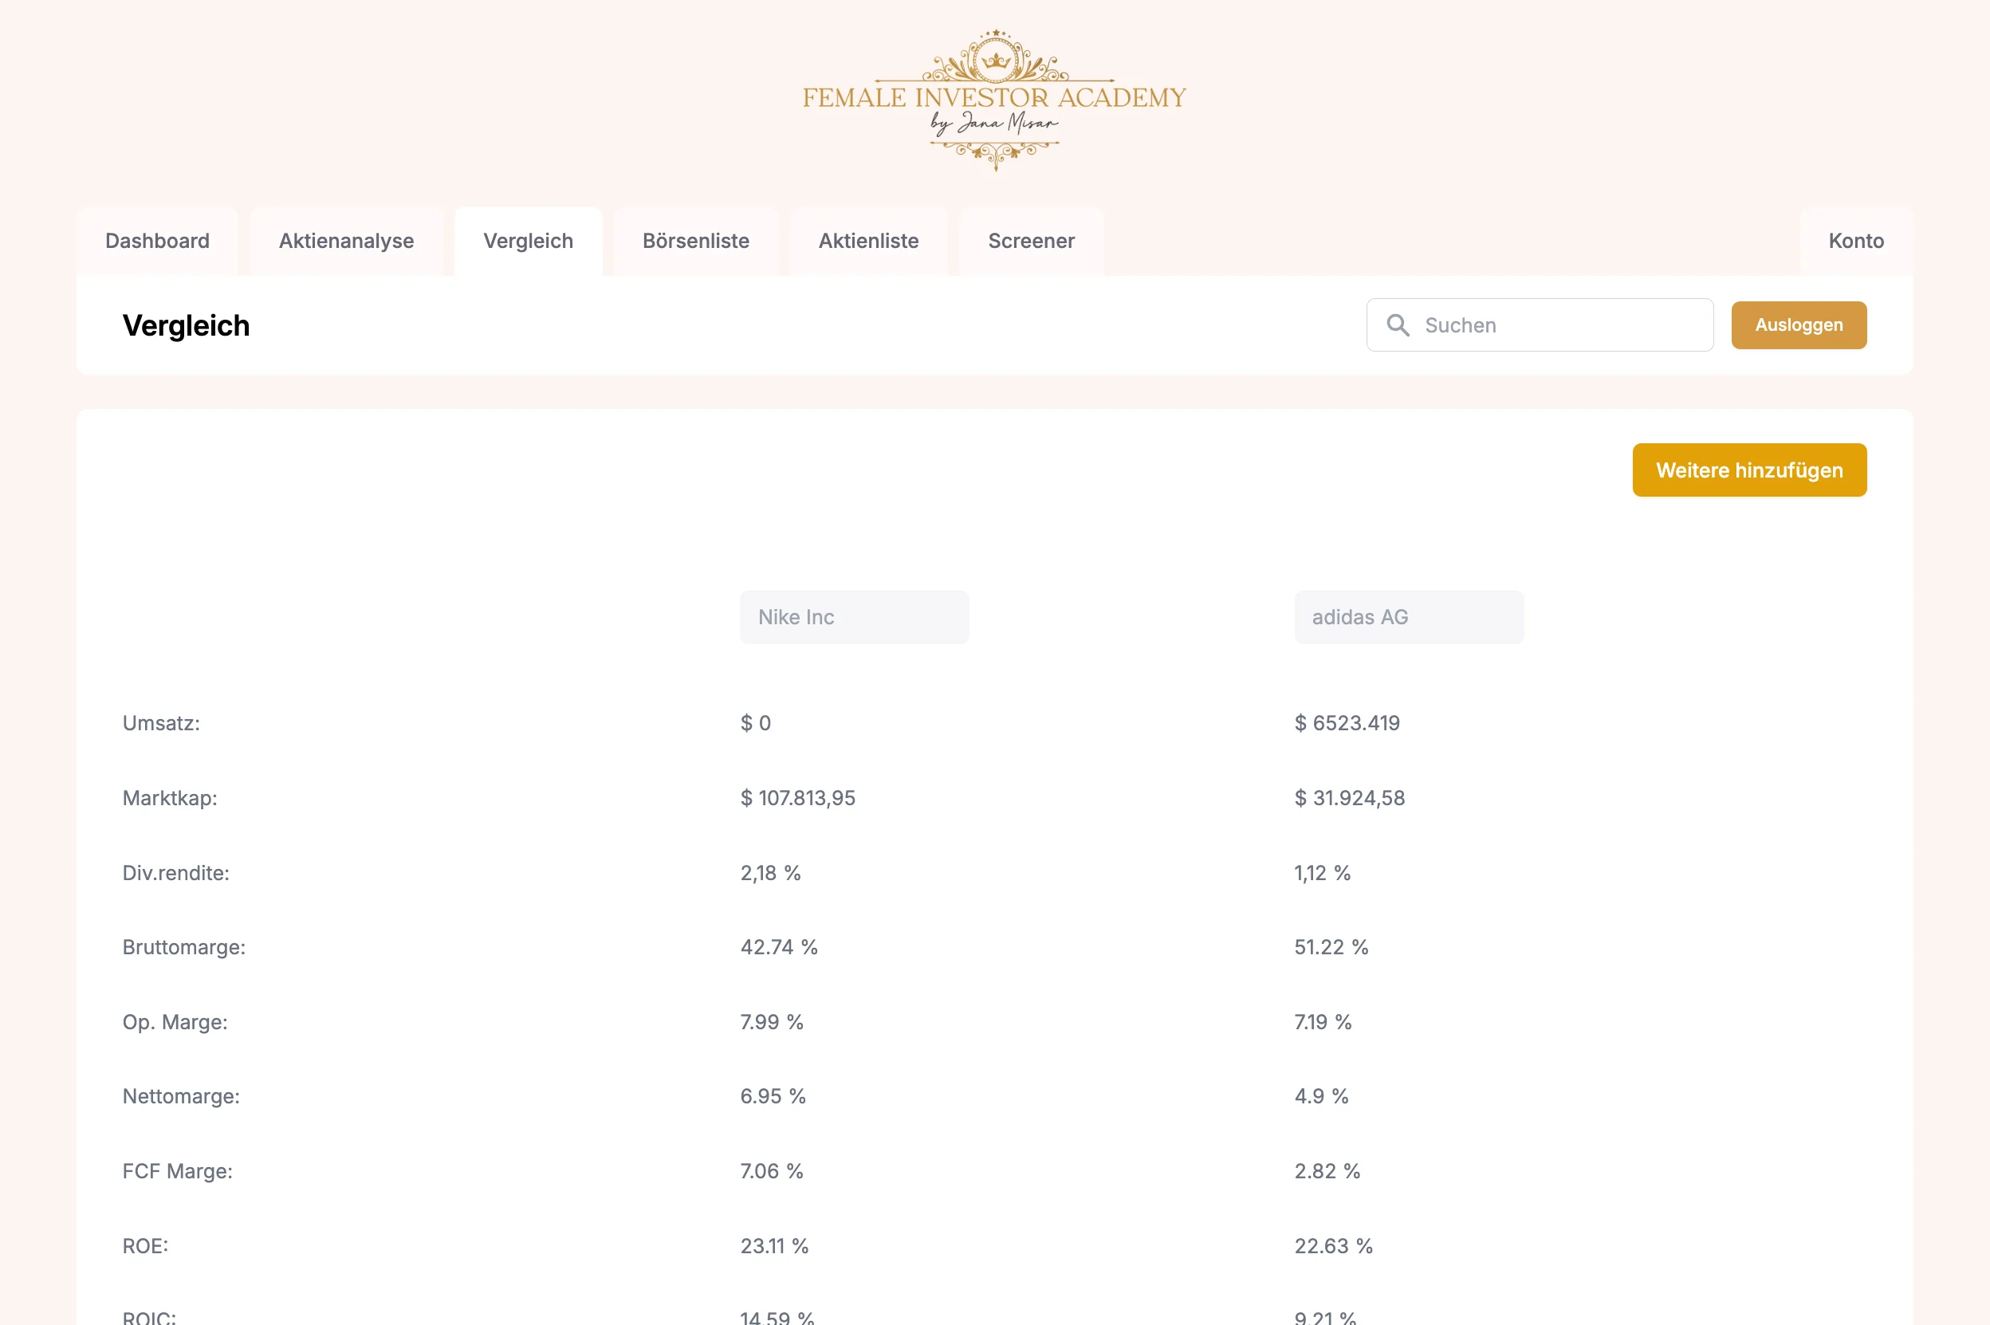This screenshot has height=1325, width=1990.
Task: Open the Dashboard tab
Action: 157,241
